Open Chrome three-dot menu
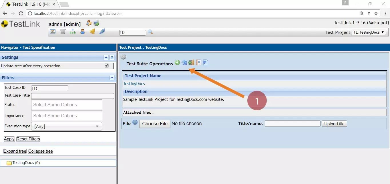The image size is (390, 184). point(385,13)
